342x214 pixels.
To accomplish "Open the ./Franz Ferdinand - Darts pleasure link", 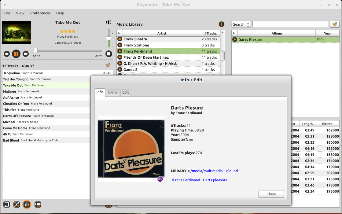I will click(199, 180).
